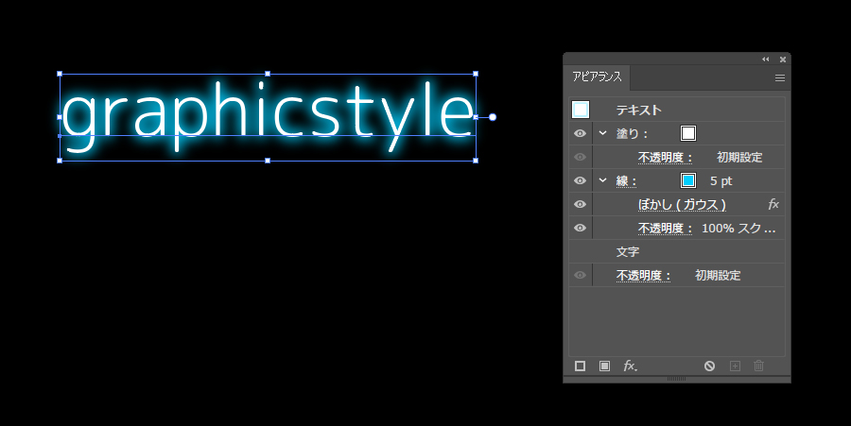Click the bottom-center bounding box handle
The height and width of the screenshot is (426, 851).
tap(268, 161)
